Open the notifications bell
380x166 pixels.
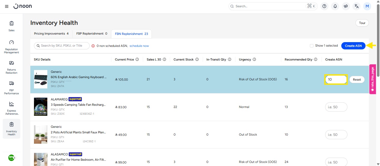coord(335,6)
